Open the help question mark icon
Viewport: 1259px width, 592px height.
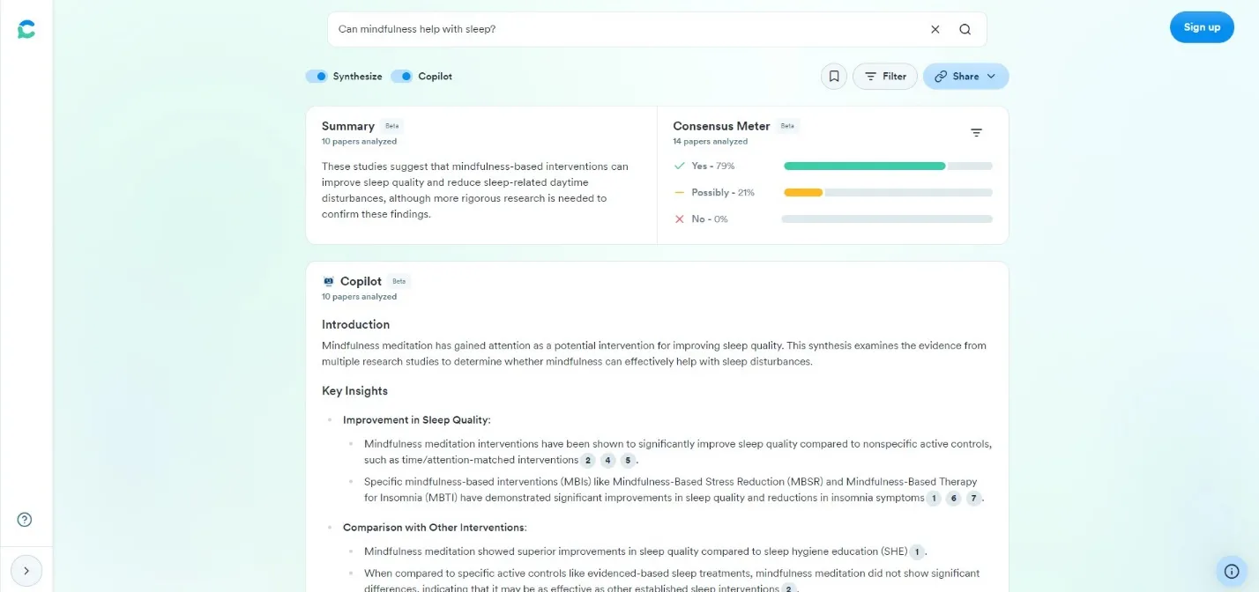click(25, 520)
